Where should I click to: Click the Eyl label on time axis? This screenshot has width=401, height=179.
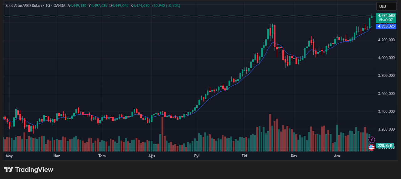tap(197, 156)
